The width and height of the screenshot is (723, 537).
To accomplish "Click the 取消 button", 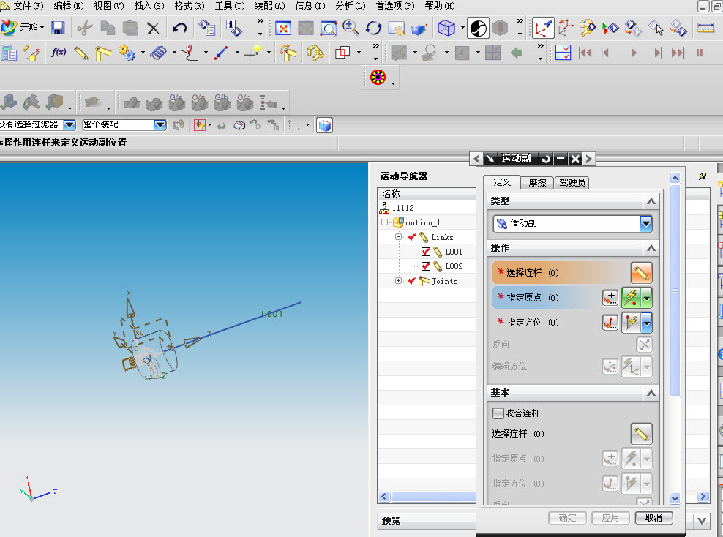I will [x=653, y=518].
